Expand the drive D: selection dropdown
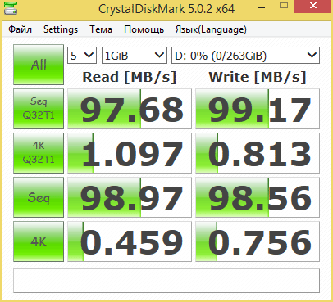Screen dimensions: 333x302 (x=245, y=56)
